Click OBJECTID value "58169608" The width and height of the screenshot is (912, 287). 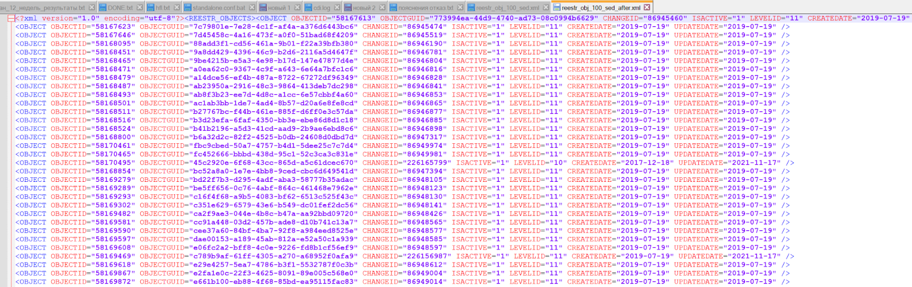(x=113, y=248)
